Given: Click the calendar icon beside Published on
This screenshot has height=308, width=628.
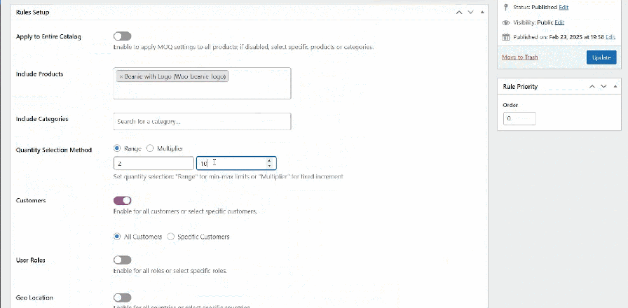Looking at the screenshot, I should pos(506,37).
